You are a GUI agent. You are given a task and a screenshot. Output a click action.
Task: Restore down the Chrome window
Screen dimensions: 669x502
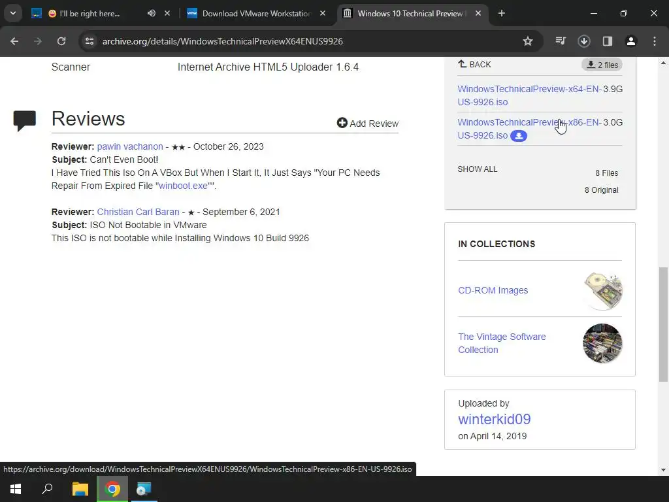[624, 13]
